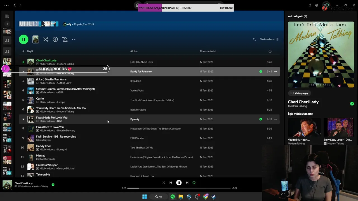Open the Let's Talk About Love album link
The width and height of the screenshot is (358, 201).
(142, 62)
